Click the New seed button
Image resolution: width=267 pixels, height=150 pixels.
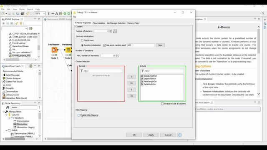pos(160,45)
